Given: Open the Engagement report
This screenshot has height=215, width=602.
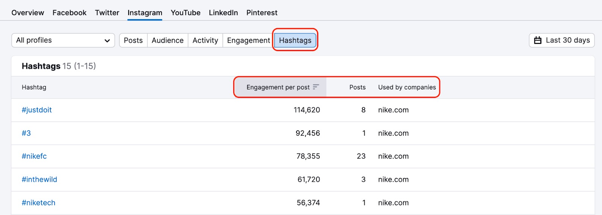Looking at the screenshot, I should 248,40.
